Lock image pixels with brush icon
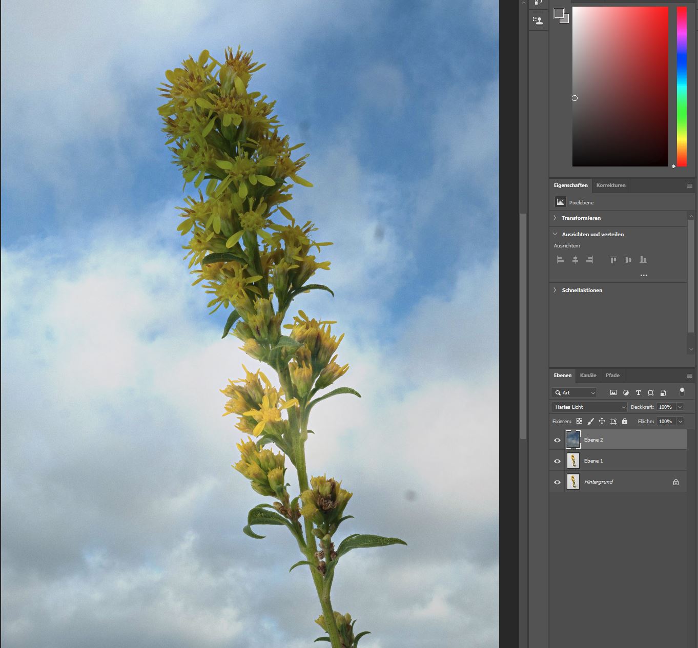The image size is (698, 648). 590,421
